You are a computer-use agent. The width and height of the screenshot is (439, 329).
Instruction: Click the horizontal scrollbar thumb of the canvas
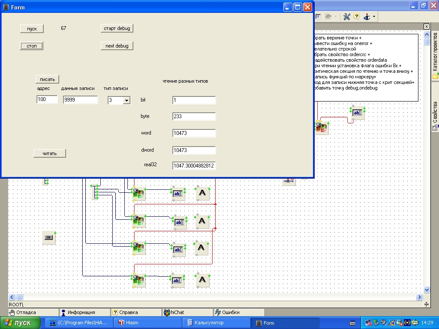click(x=19, y=297)
